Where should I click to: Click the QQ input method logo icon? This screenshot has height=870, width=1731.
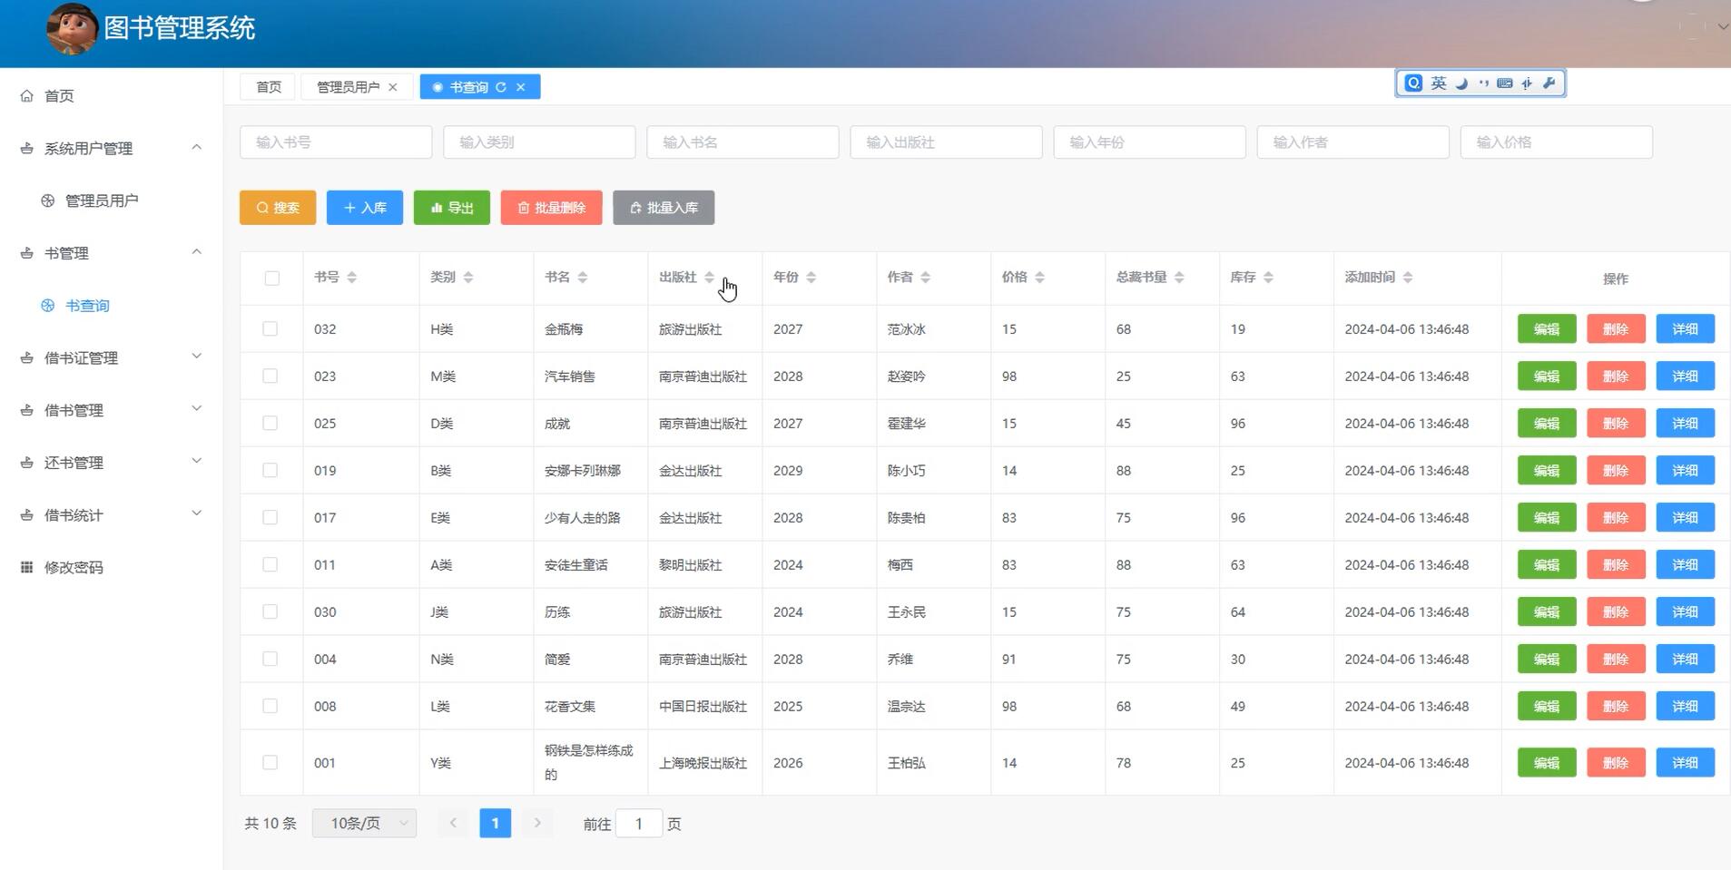[1413, 83]
